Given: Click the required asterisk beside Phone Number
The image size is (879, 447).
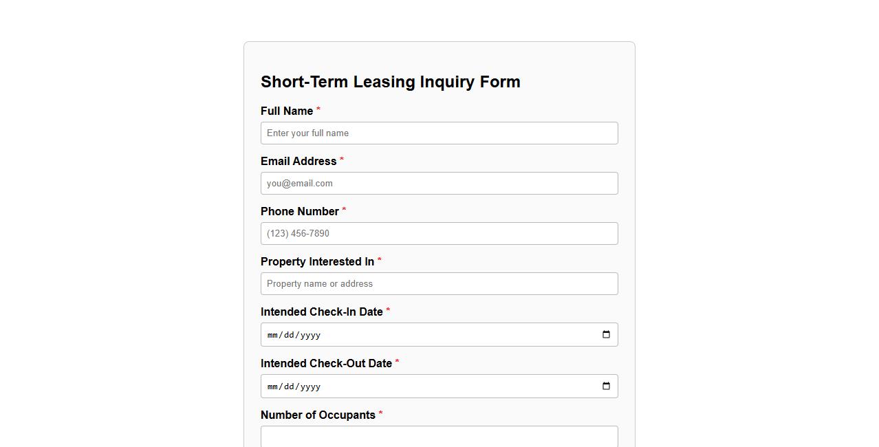Looking at the screenshot, I should [x=343, y=211].
